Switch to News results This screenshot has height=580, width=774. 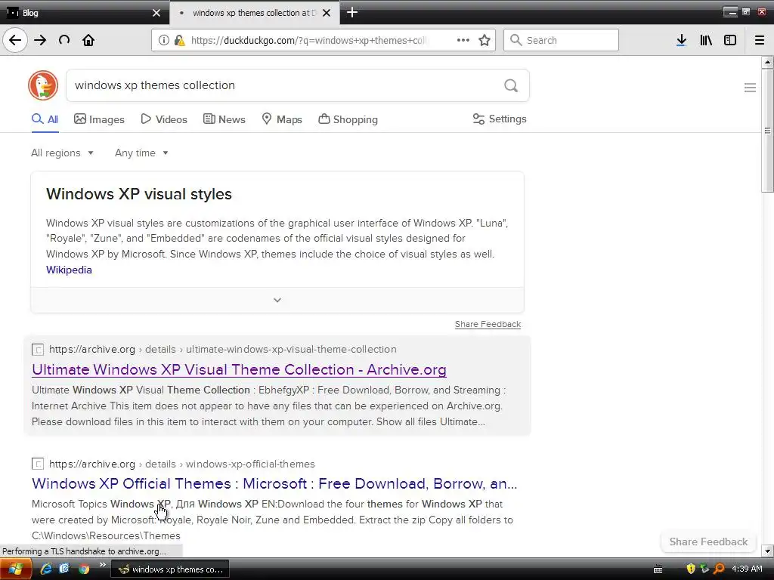224,119
